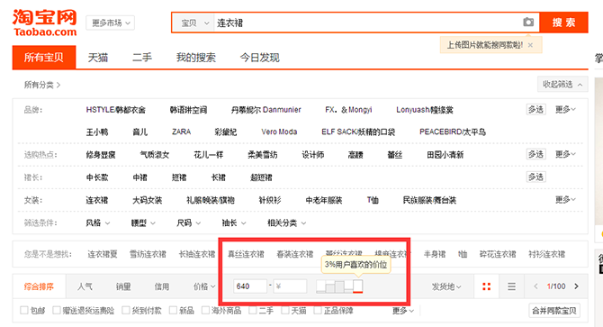Click 多选 in the 品牌 row
603x327 pixels.
[x=535, y=110]
